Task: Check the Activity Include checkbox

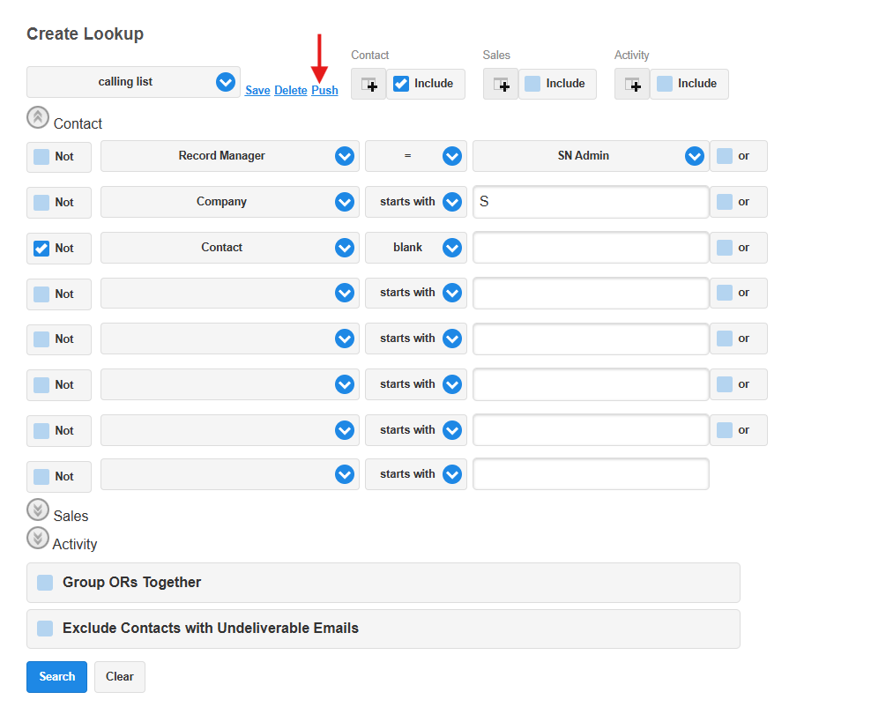Action: point(665,84)
